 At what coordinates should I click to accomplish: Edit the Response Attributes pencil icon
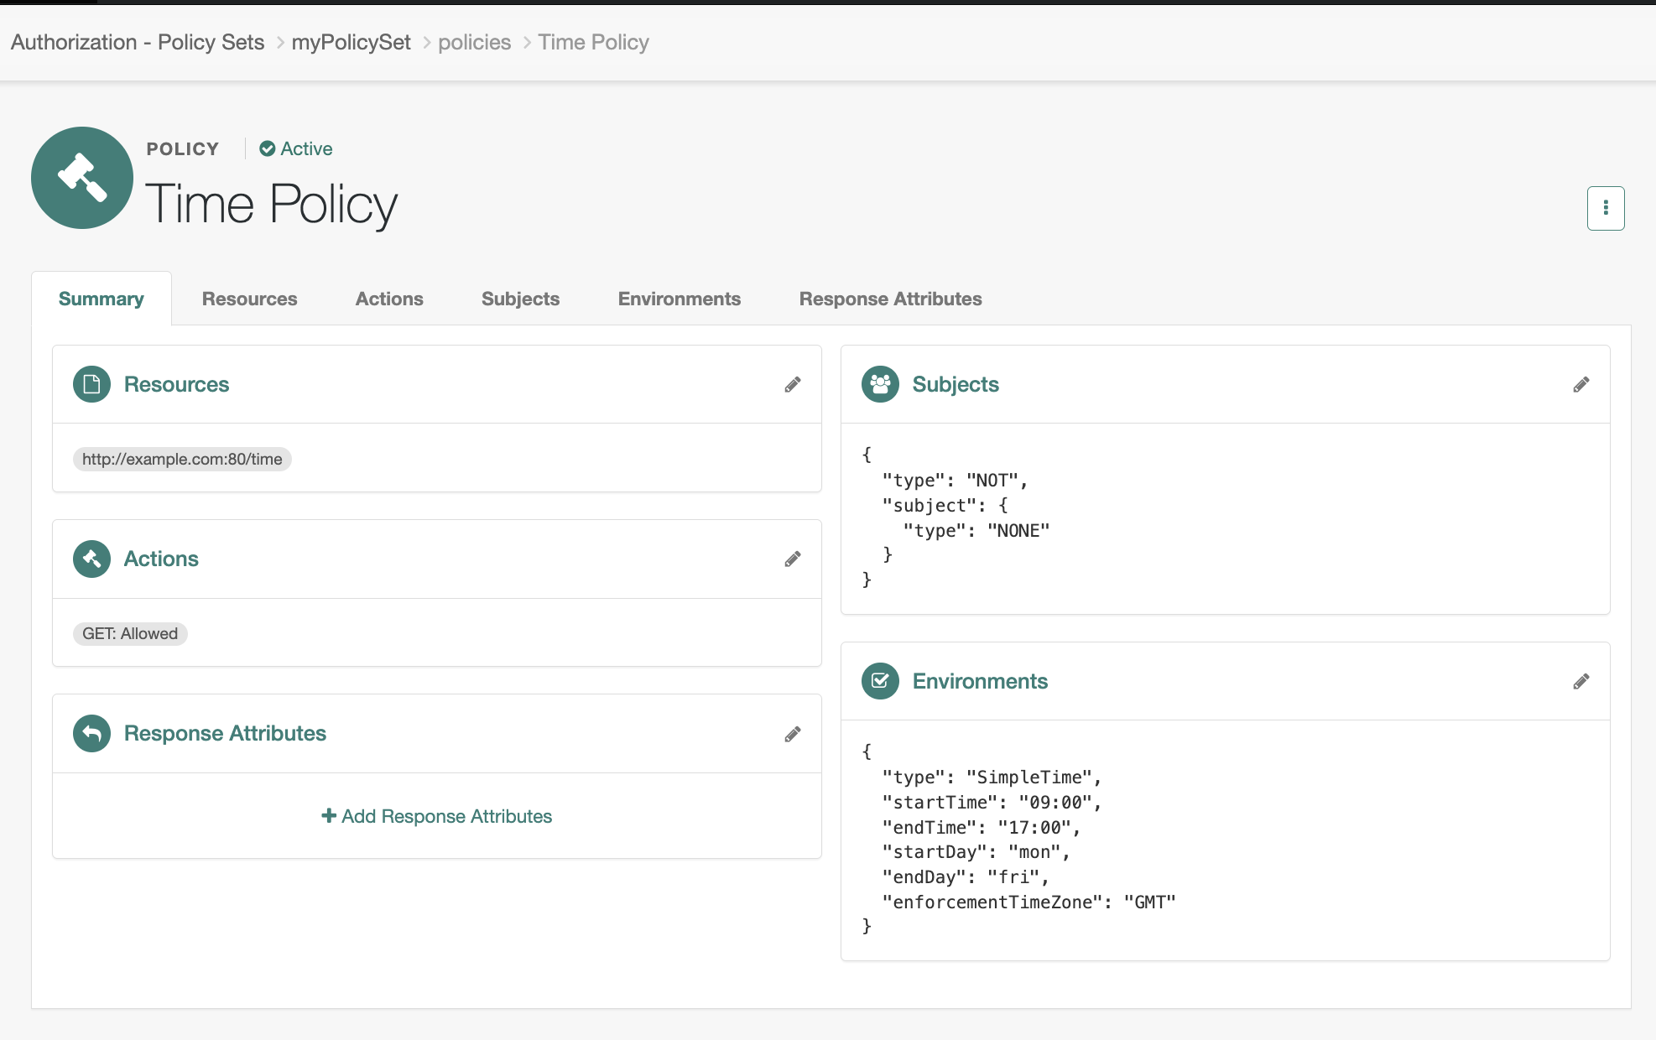(794, 734)
